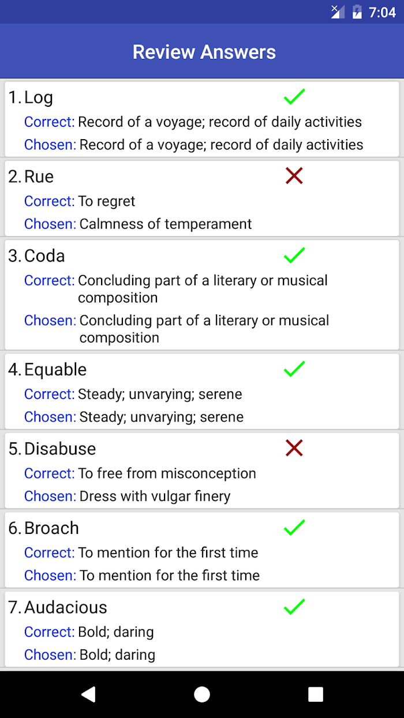Select the Disabuse word heading
The image size is (404, 718).
(x=60, y=448)
